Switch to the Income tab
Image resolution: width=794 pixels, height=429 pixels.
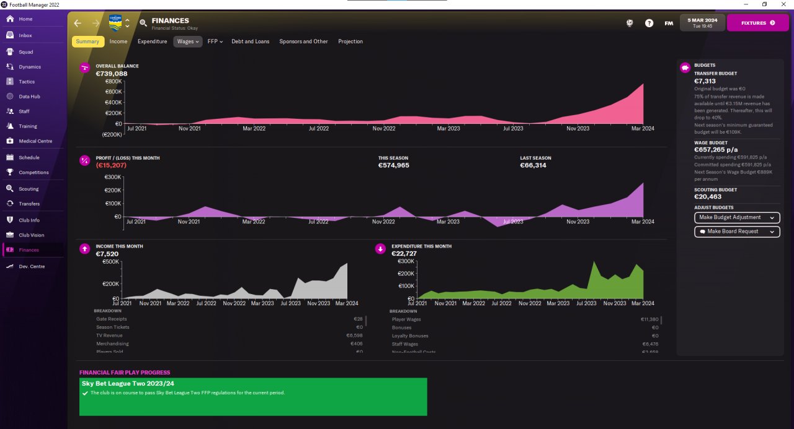(x=118, y=41)
